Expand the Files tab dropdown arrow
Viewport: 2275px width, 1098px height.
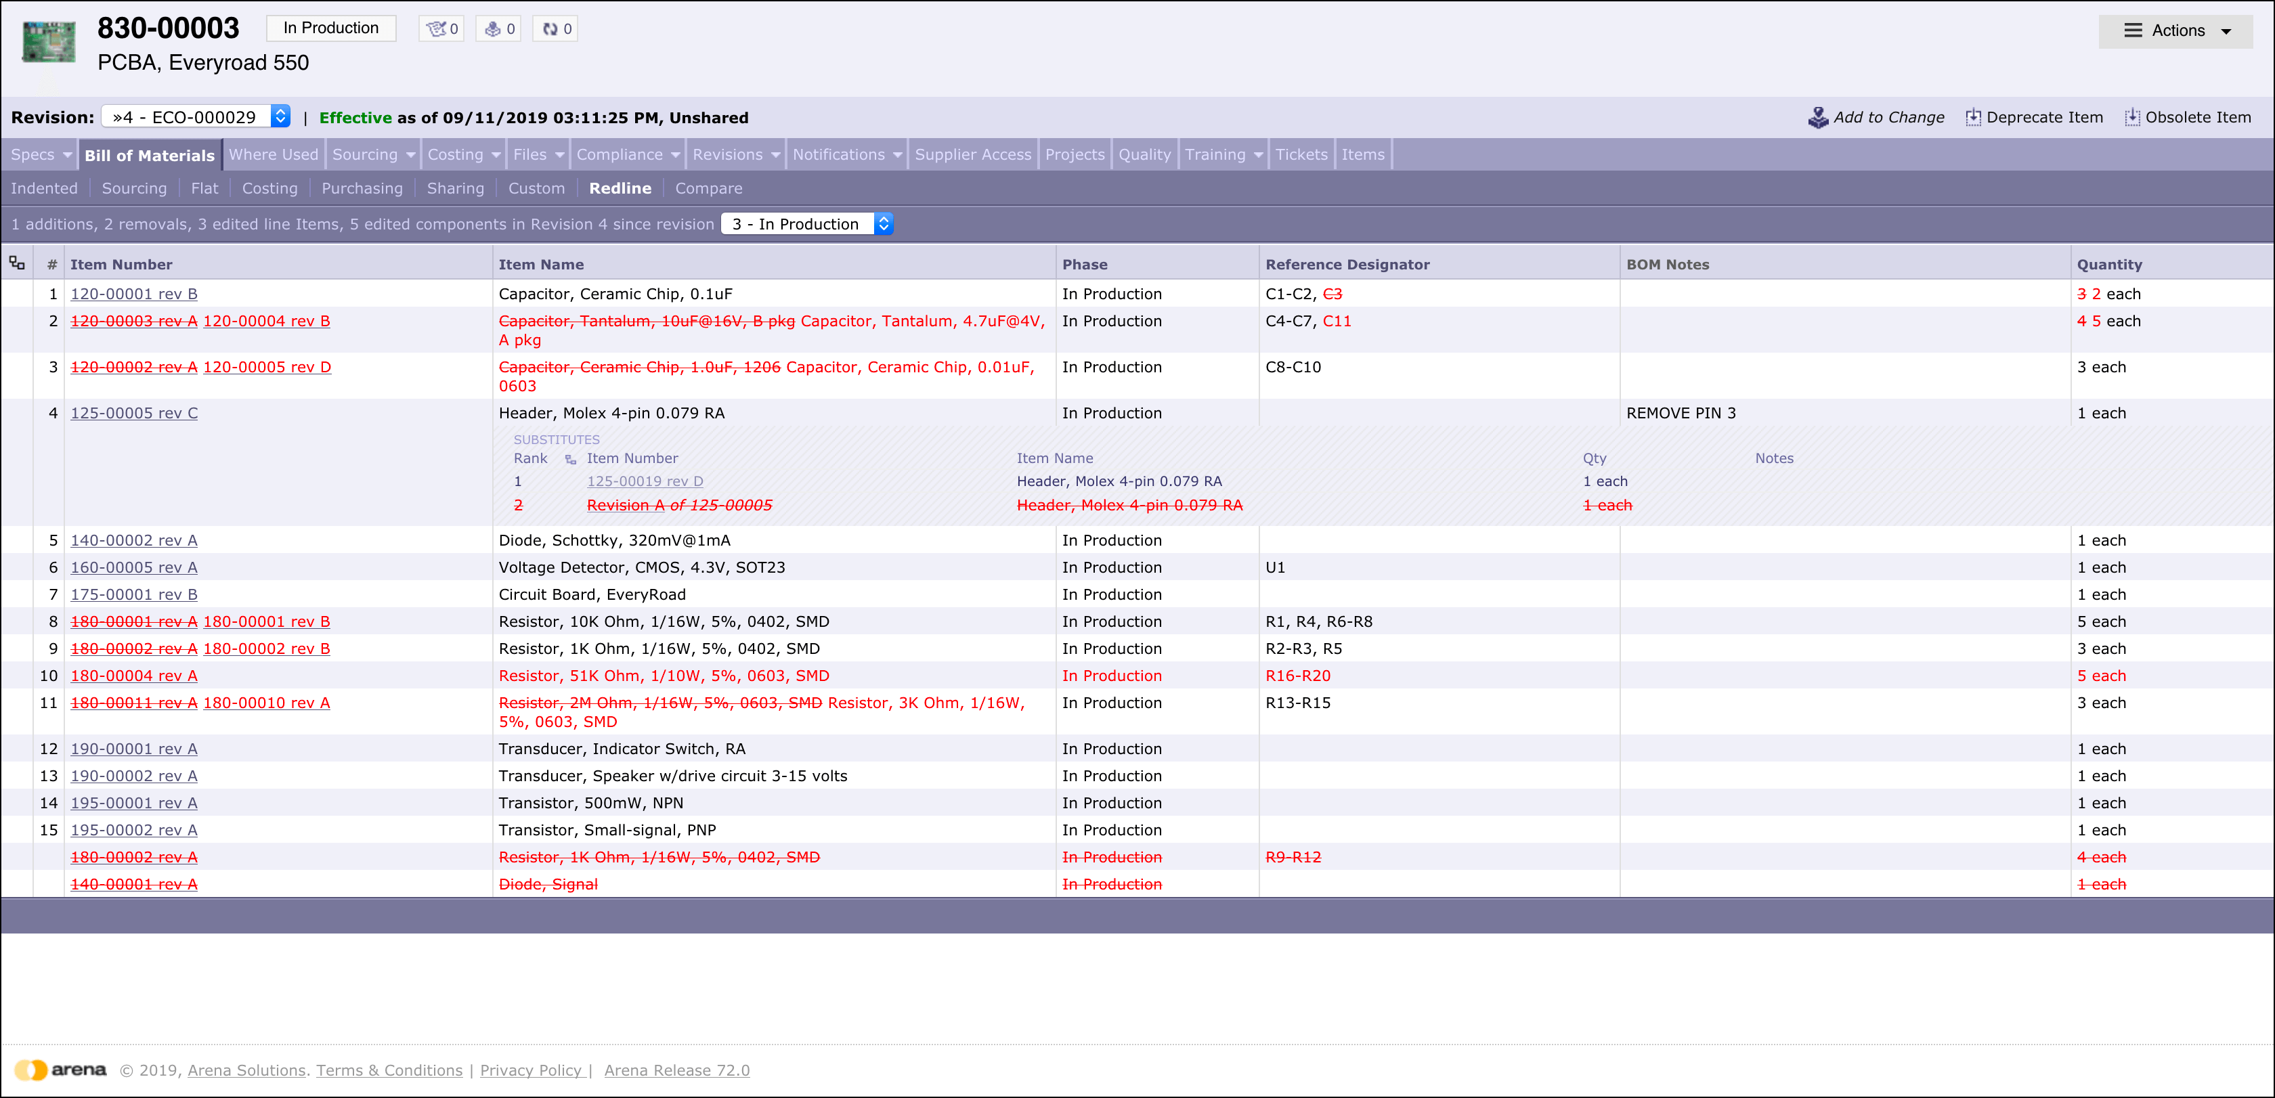click(x=560, y=154)
